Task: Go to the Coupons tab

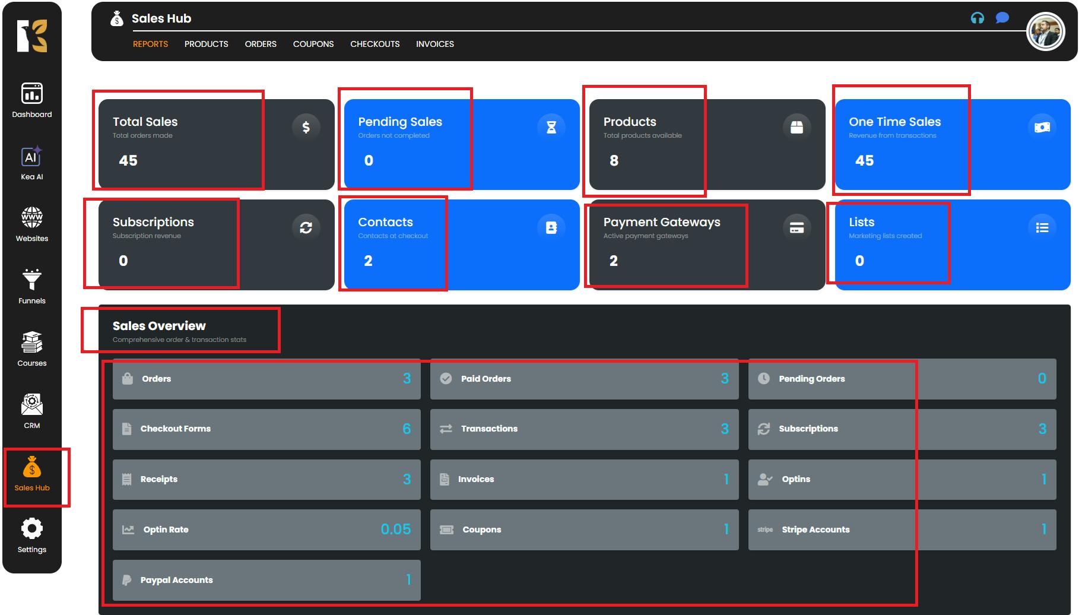Action: (313, 44)
